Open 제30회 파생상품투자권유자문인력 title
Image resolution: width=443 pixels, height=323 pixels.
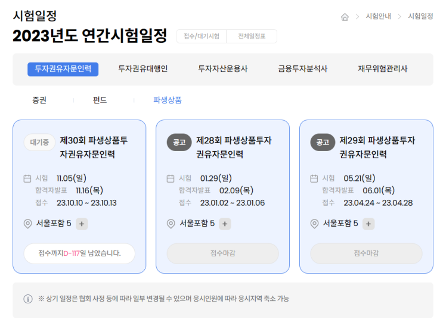(x=94, y=147)
